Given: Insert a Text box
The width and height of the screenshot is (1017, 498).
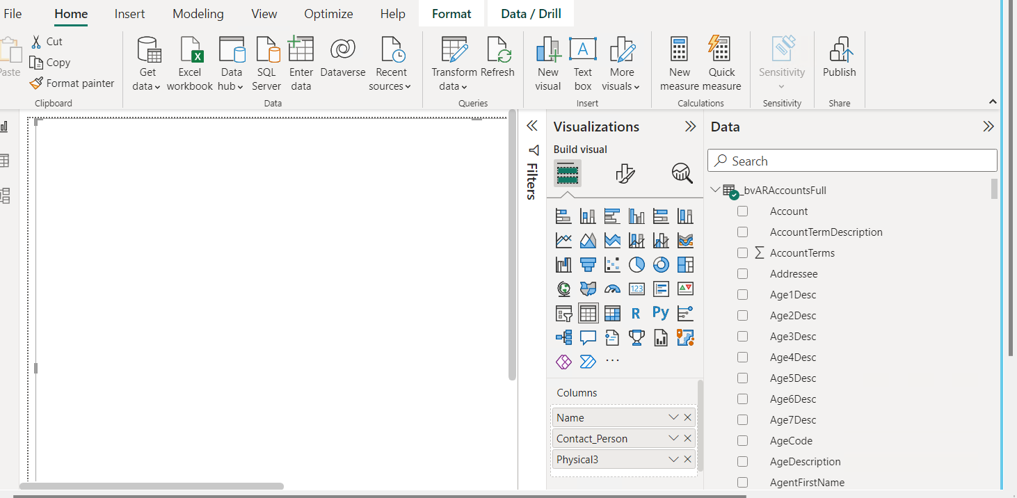Looking at the screenshot, I should pos(583,65).
